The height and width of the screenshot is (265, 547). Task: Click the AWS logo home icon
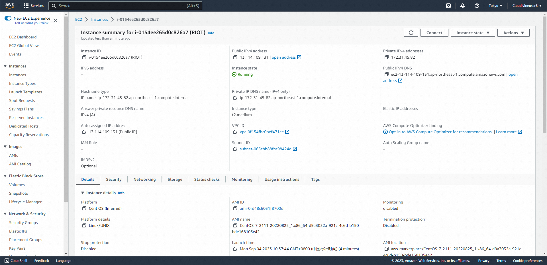pos(9,5)
